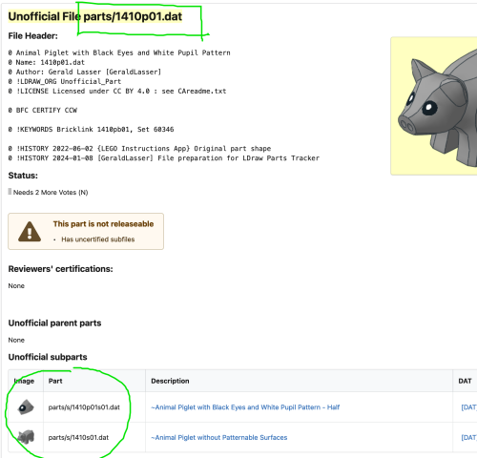Viewport: 477px width, 458px height.
Task: Click the DAT link for 1410s01
Action: 468,437
